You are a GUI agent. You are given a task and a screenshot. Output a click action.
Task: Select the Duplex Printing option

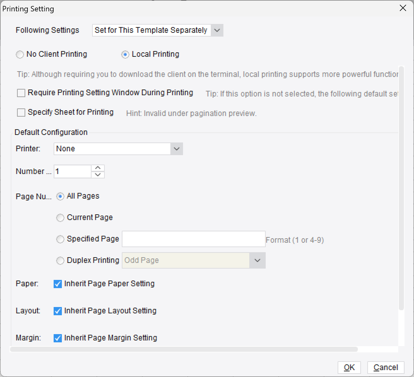tap(60, 260)
